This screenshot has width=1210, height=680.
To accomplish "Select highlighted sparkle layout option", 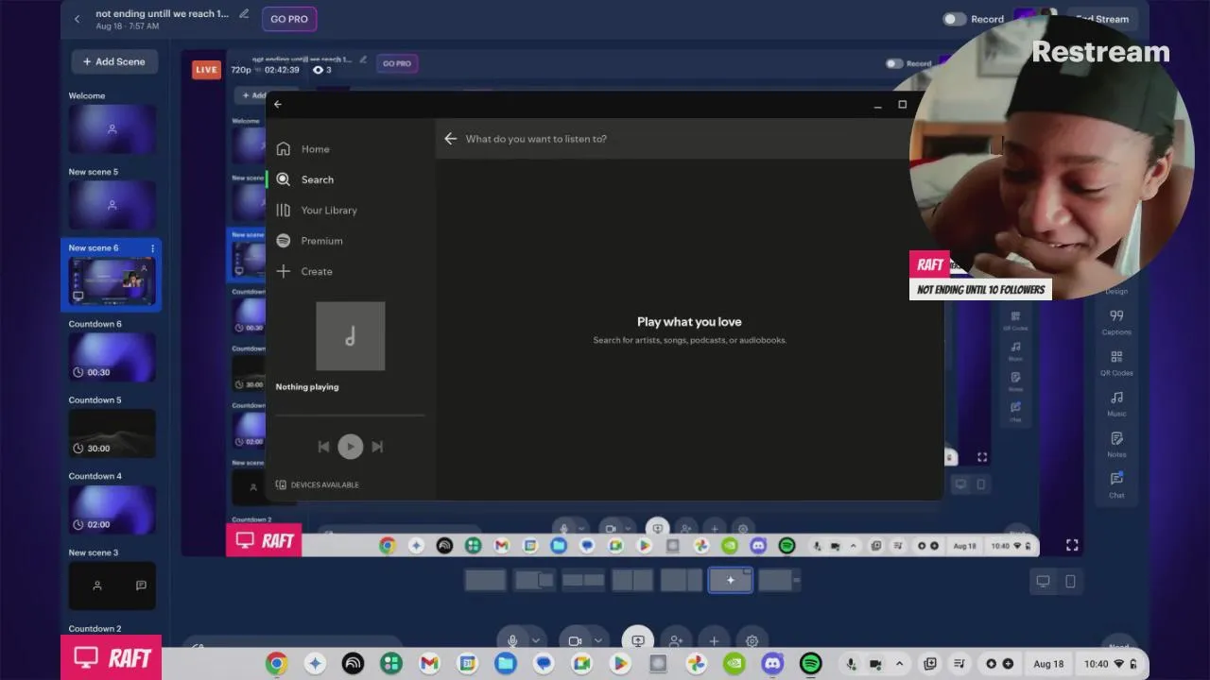I will (731, 580).
